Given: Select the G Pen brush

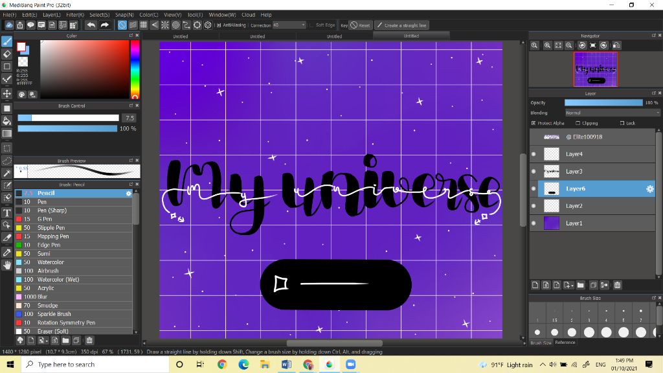Looking at the screenshot, I should tap(74, 219).
